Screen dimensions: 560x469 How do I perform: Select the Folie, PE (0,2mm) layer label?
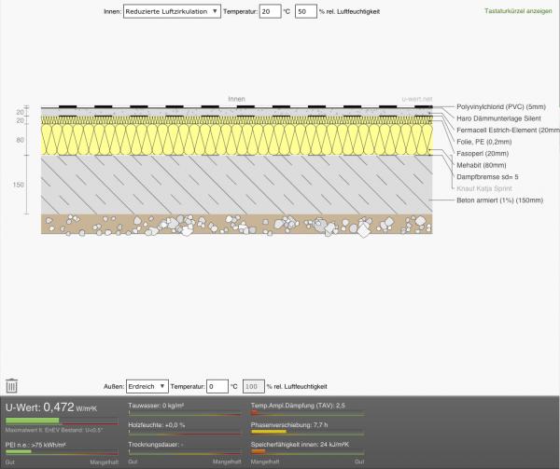[x=490, y=142]
